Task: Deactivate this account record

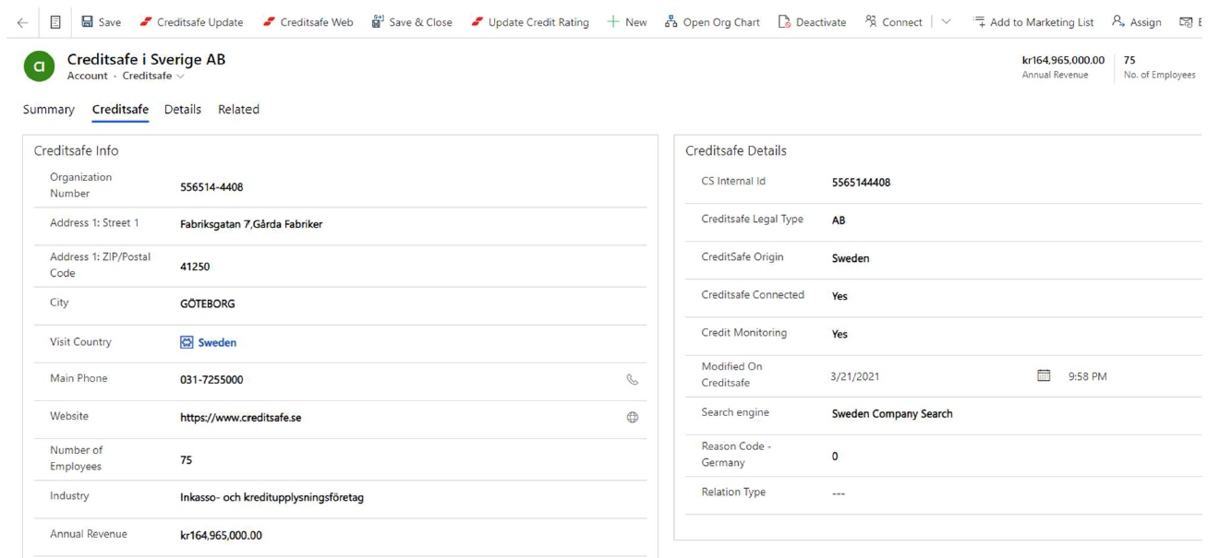Action: 812,22
